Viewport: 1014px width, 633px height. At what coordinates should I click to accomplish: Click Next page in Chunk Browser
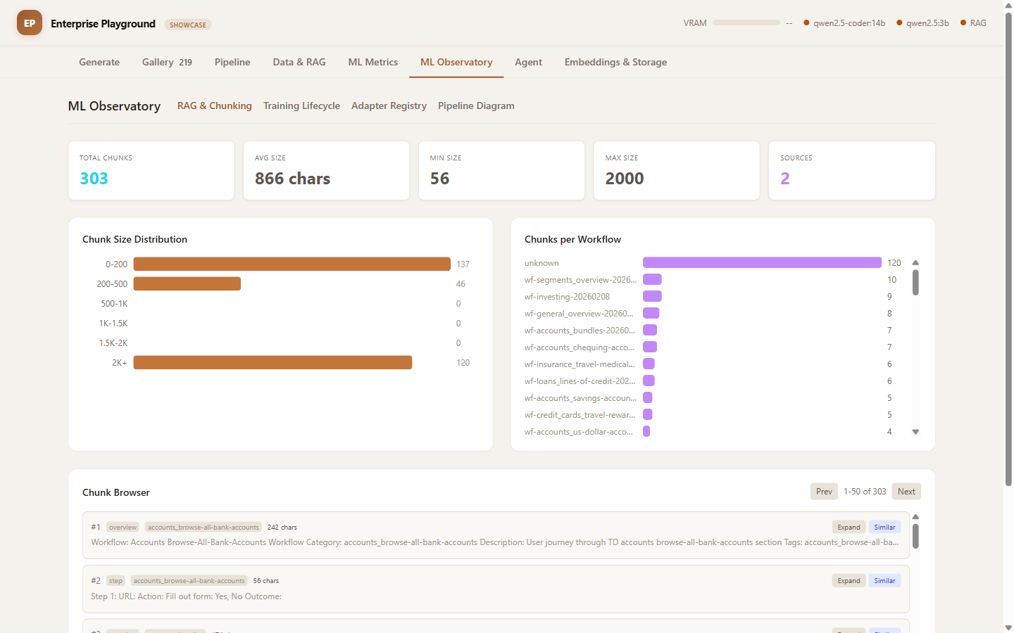906,492
